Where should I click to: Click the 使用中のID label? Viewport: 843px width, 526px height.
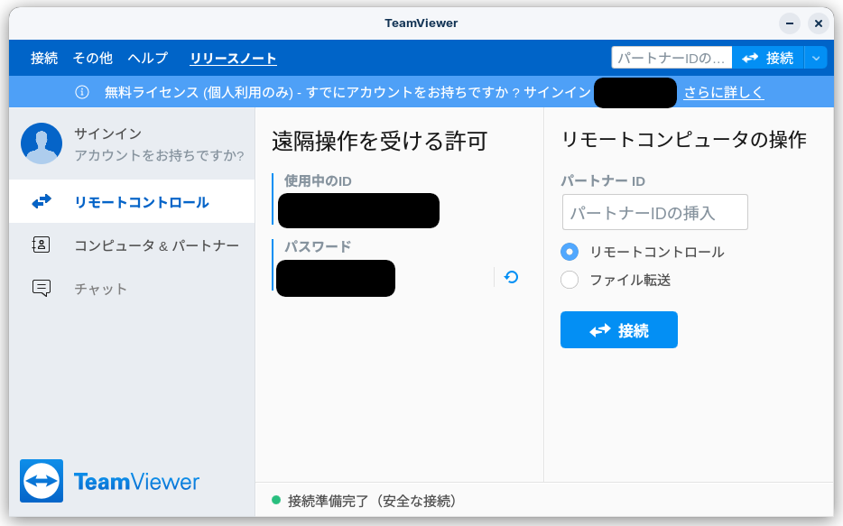click(318, 181)
